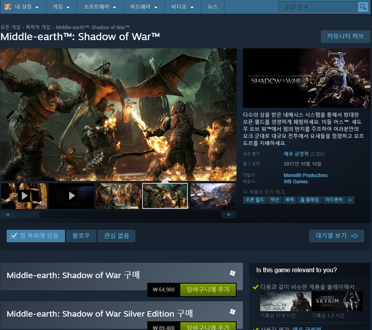Screen dimensions: 372x330
Task: Select the fortress battle screenshot thumbnail
Action: tap(118, 196)
